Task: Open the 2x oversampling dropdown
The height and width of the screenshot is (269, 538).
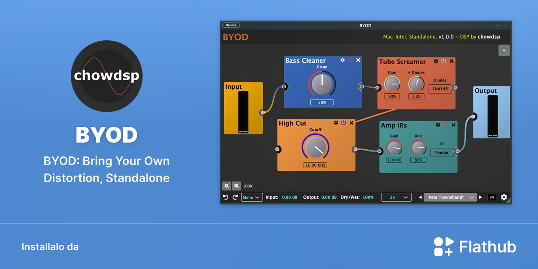Action: pos(396,197)
